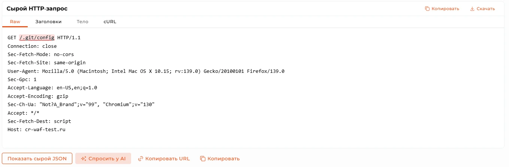Viewport: 509px width, 167px height.
Task: Click the download arrow icon beside Скачать
Action: pos(472,9)
